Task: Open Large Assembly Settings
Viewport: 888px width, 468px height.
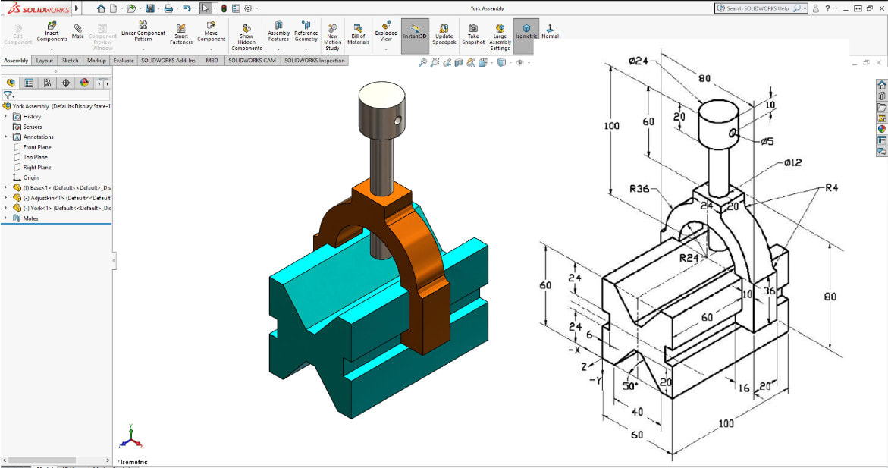Action: 500,37
